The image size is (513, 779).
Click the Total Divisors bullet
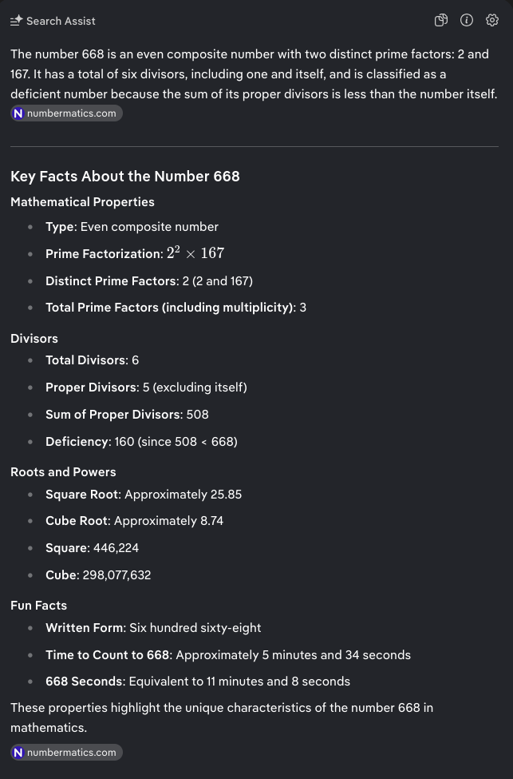coord(92,360)
